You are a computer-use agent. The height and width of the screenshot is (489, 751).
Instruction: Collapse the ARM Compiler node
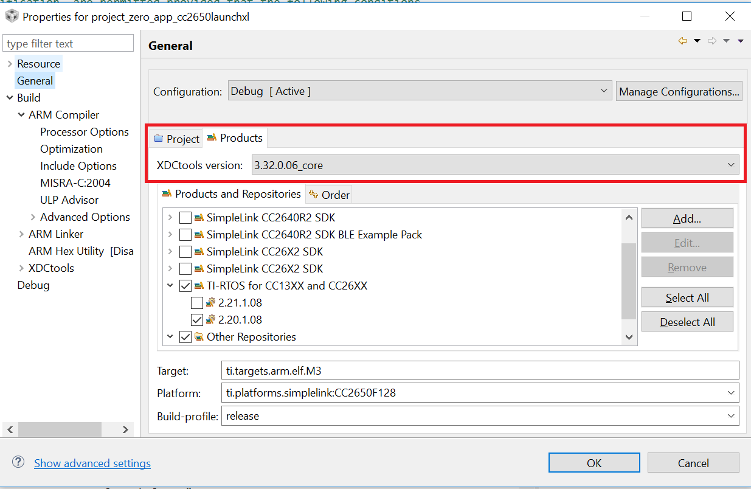click(x=21, y=114)
